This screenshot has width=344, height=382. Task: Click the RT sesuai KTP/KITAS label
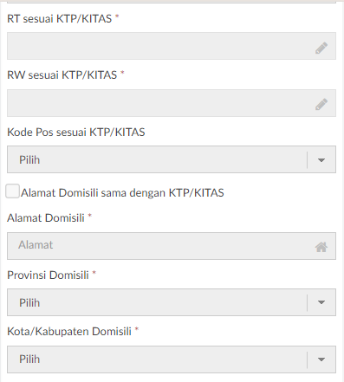pyautogui.click(x=60, y=19)
